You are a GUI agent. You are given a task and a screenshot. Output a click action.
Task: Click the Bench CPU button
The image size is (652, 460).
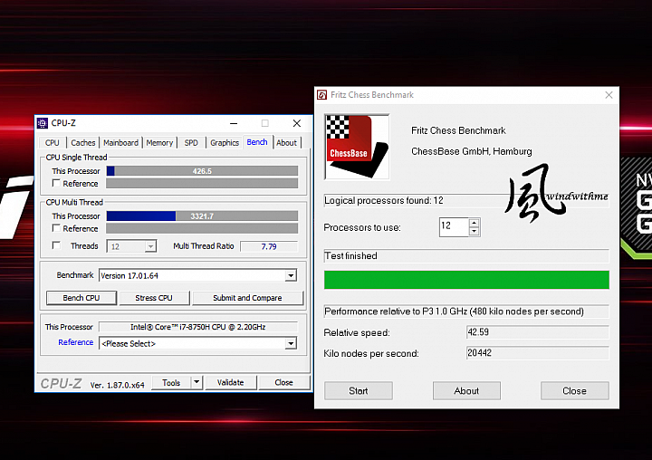tap(81, 298)
